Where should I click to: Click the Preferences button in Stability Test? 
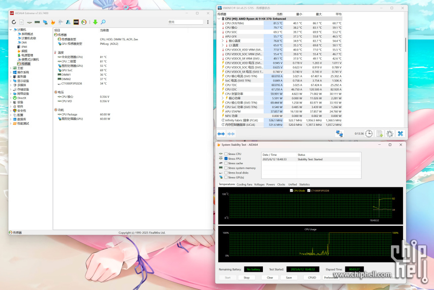[x=331, y=278]
